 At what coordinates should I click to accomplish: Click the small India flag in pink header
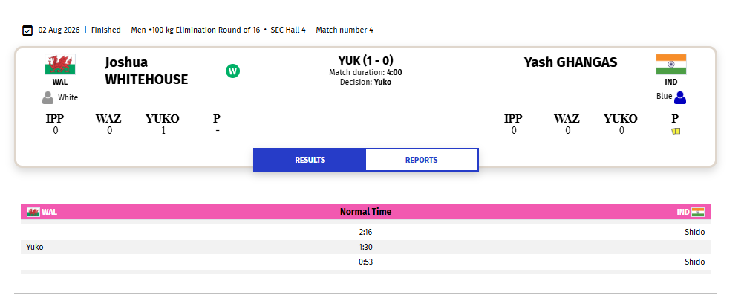point(698,212)
